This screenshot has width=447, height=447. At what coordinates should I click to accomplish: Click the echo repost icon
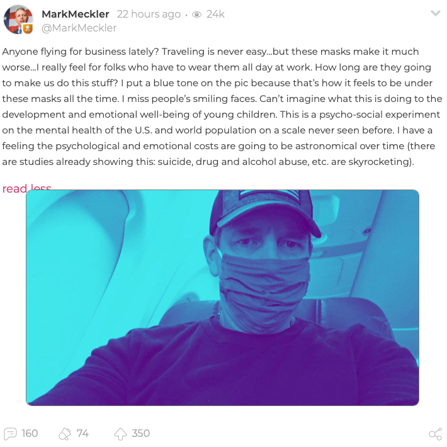[x=65, y=434]
